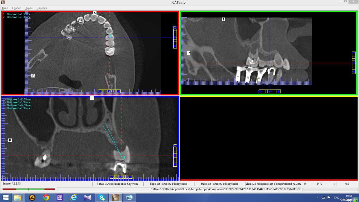This screenshot has height=202, width=359.
Task: Click the iCATVision icon in the title bar
Action: point(3,2)
